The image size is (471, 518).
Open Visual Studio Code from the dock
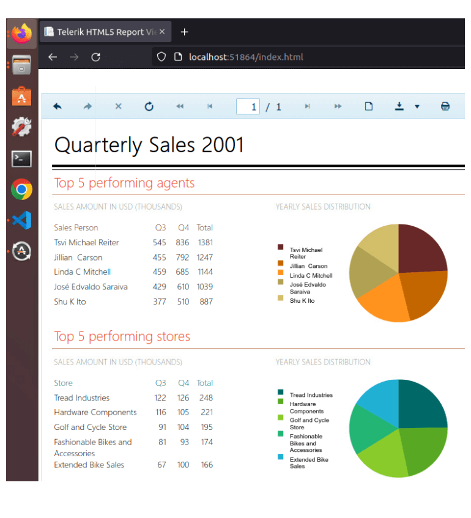tap(22, 220)
